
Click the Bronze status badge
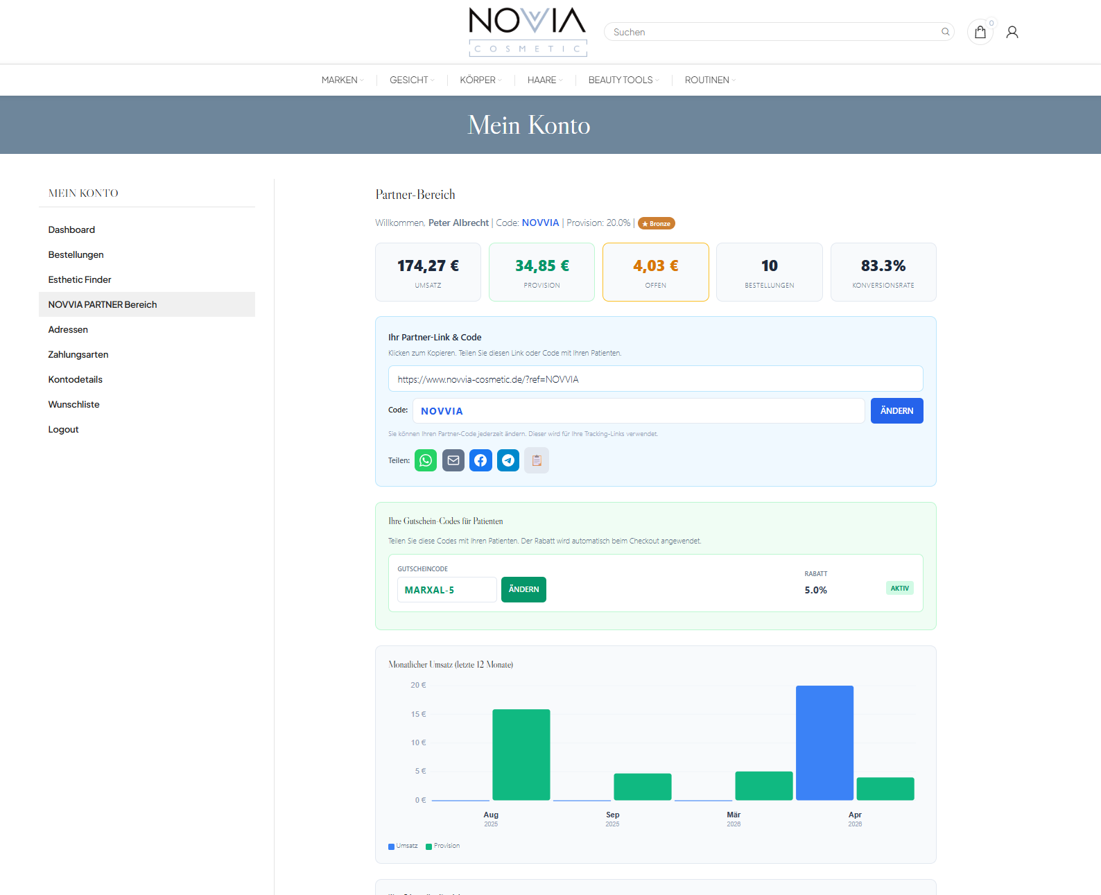(656, 223)
